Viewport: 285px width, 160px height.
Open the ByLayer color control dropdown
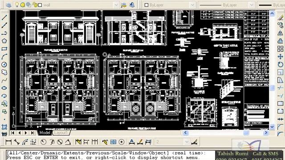[x=192, y=5]
